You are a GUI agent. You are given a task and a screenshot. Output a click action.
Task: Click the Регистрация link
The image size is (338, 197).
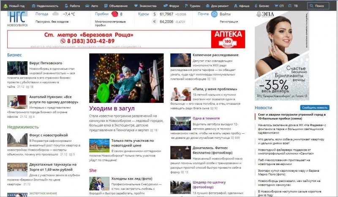pos(229,21)
